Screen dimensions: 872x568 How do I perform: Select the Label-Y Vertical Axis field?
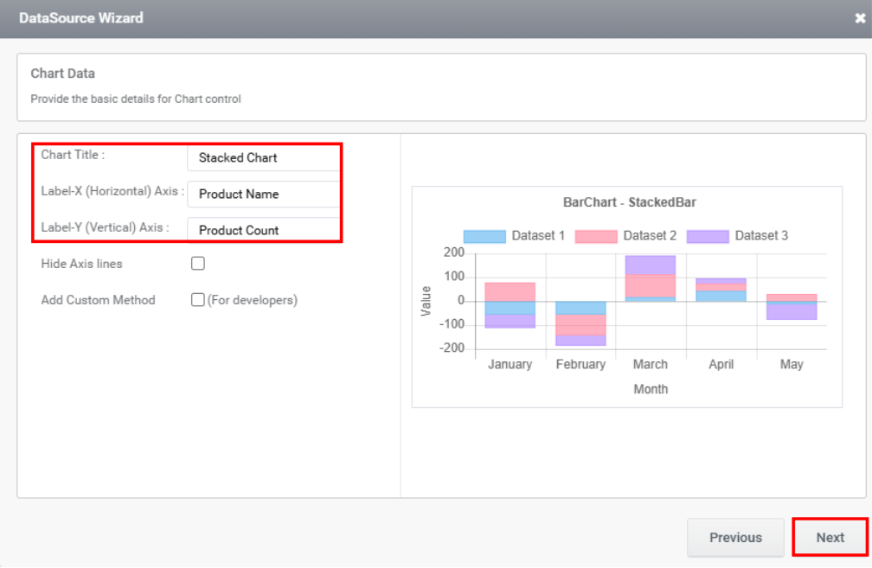pyautogui.click(x=264, y=231)
